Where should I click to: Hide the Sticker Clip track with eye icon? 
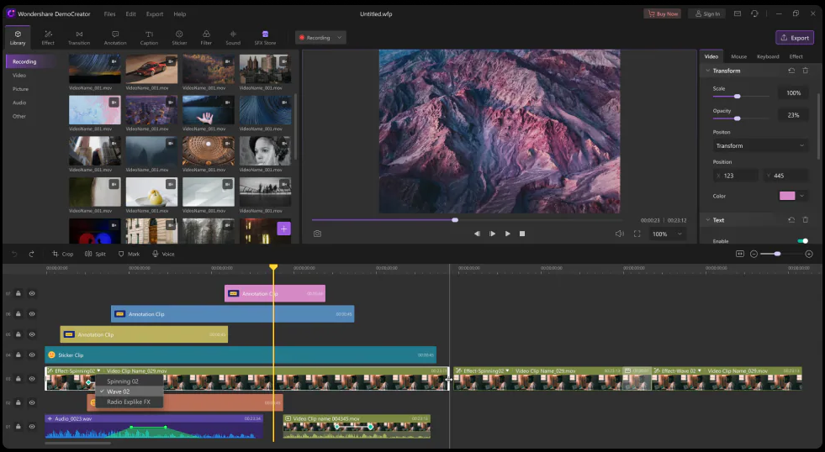[x=32, y=355]
